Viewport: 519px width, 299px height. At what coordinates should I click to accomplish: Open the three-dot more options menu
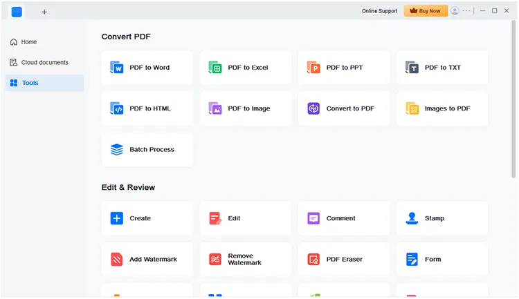click(466, 11)
